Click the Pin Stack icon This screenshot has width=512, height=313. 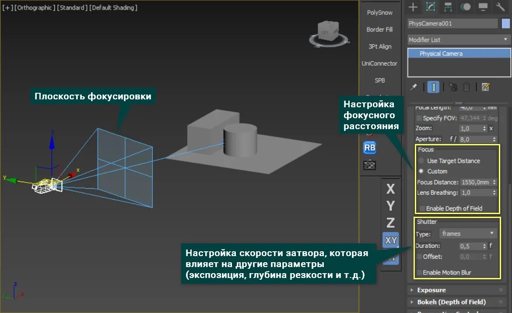click(x=414, y=87)
